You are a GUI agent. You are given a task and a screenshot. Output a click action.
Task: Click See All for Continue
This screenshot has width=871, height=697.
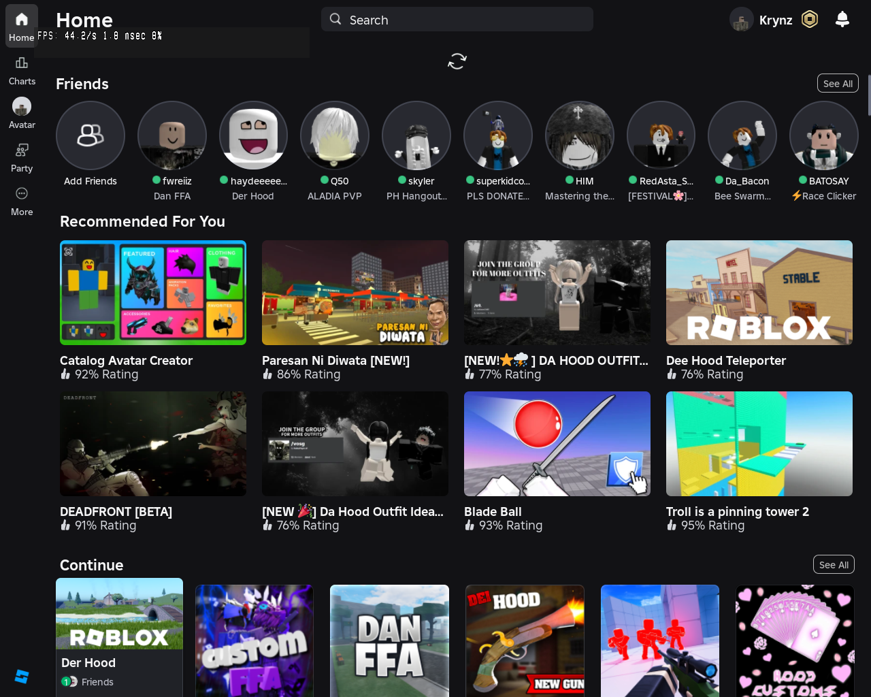[x=834, y=564]
